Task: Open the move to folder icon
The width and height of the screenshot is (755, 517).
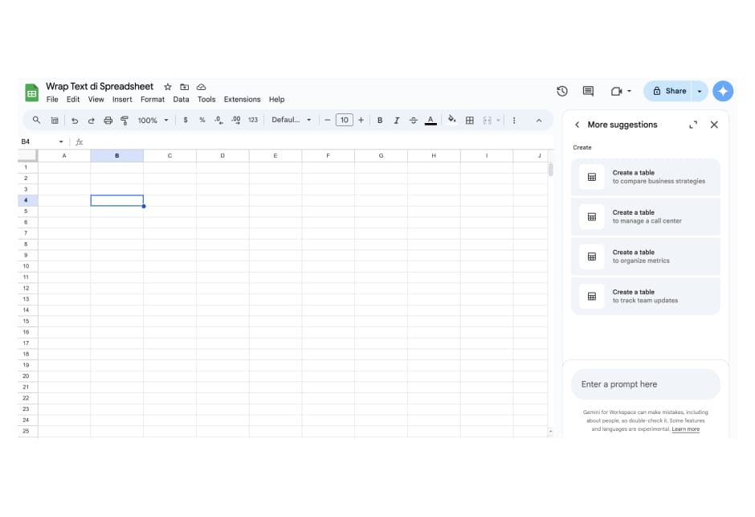Action: (x=185, y=87)
